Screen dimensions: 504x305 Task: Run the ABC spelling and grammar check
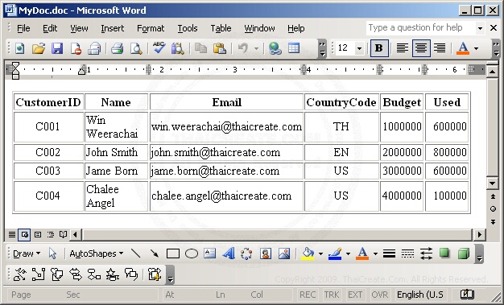click(x=159, y=48)
